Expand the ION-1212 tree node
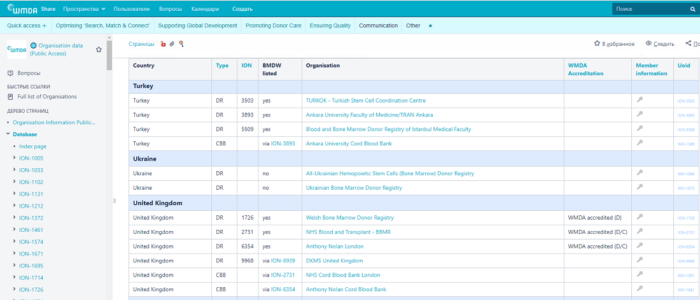700x300 pixels. [15, 206]
